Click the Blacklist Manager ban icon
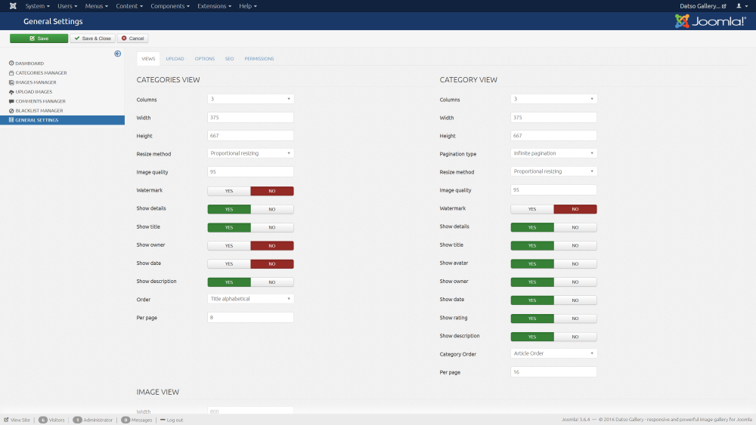Image resolution: width=756 pixels, height=425 pixels. [11, 111]
